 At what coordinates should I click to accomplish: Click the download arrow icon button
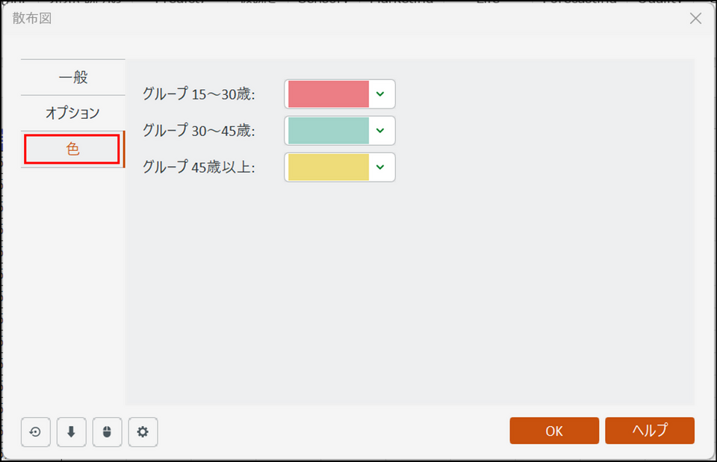pyautogui.click(x=72, y=432)
